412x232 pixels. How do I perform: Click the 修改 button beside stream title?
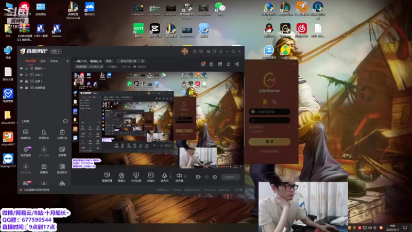[x=109, y=61]
